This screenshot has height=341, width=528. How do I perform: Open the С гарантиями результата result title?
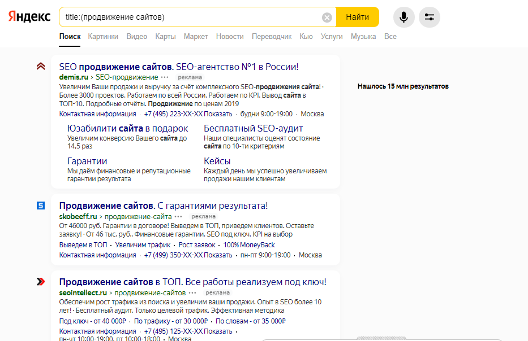(164, 206)
